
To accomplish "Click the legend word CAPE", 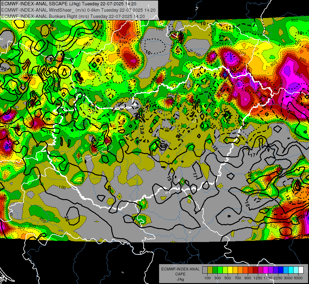I will [180, 274].
